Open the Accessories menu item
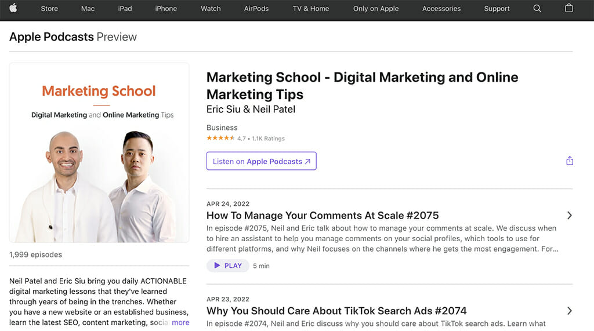594x331 pixels. pos(441,8)
